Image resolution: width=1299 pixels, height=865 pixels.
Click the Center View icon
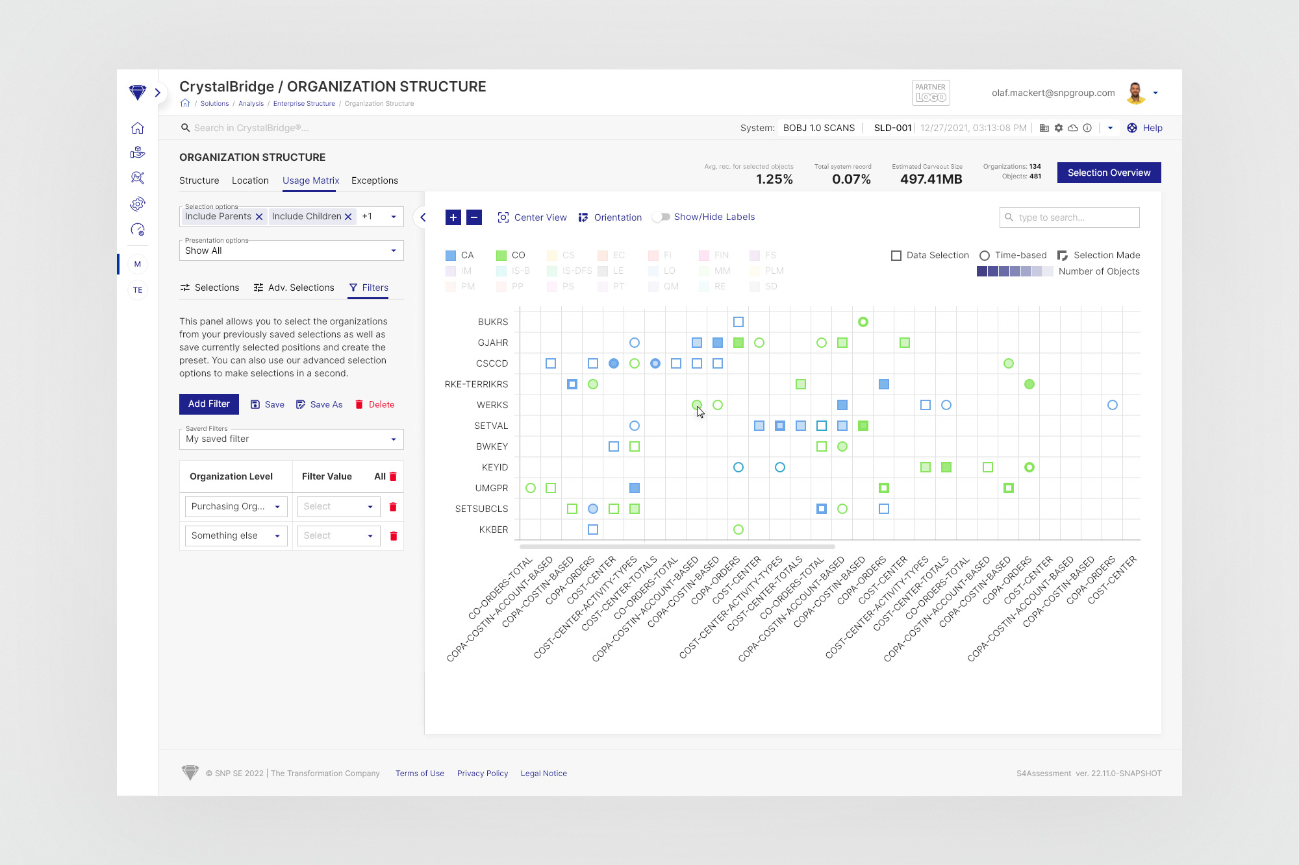(503, 217)
